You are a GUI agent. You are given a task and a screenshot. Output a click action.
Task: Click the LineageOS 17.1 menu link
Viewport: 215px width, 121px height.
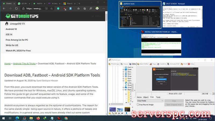tap(15, 24)
